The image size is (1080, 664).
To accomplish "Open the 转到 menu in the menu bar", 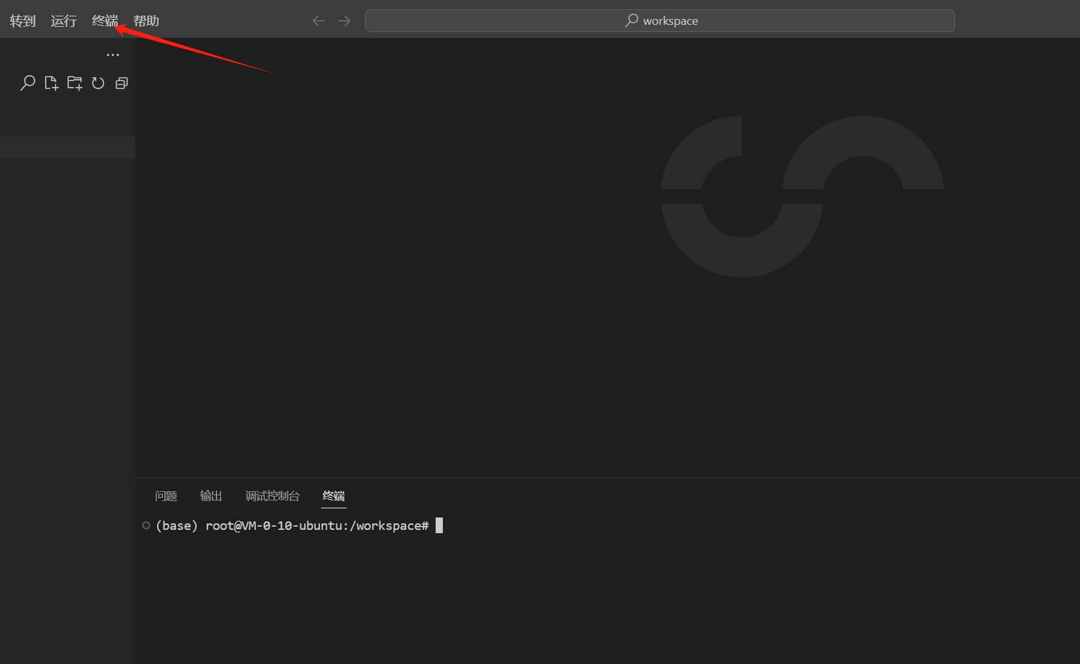I will [x=22, y=20].
